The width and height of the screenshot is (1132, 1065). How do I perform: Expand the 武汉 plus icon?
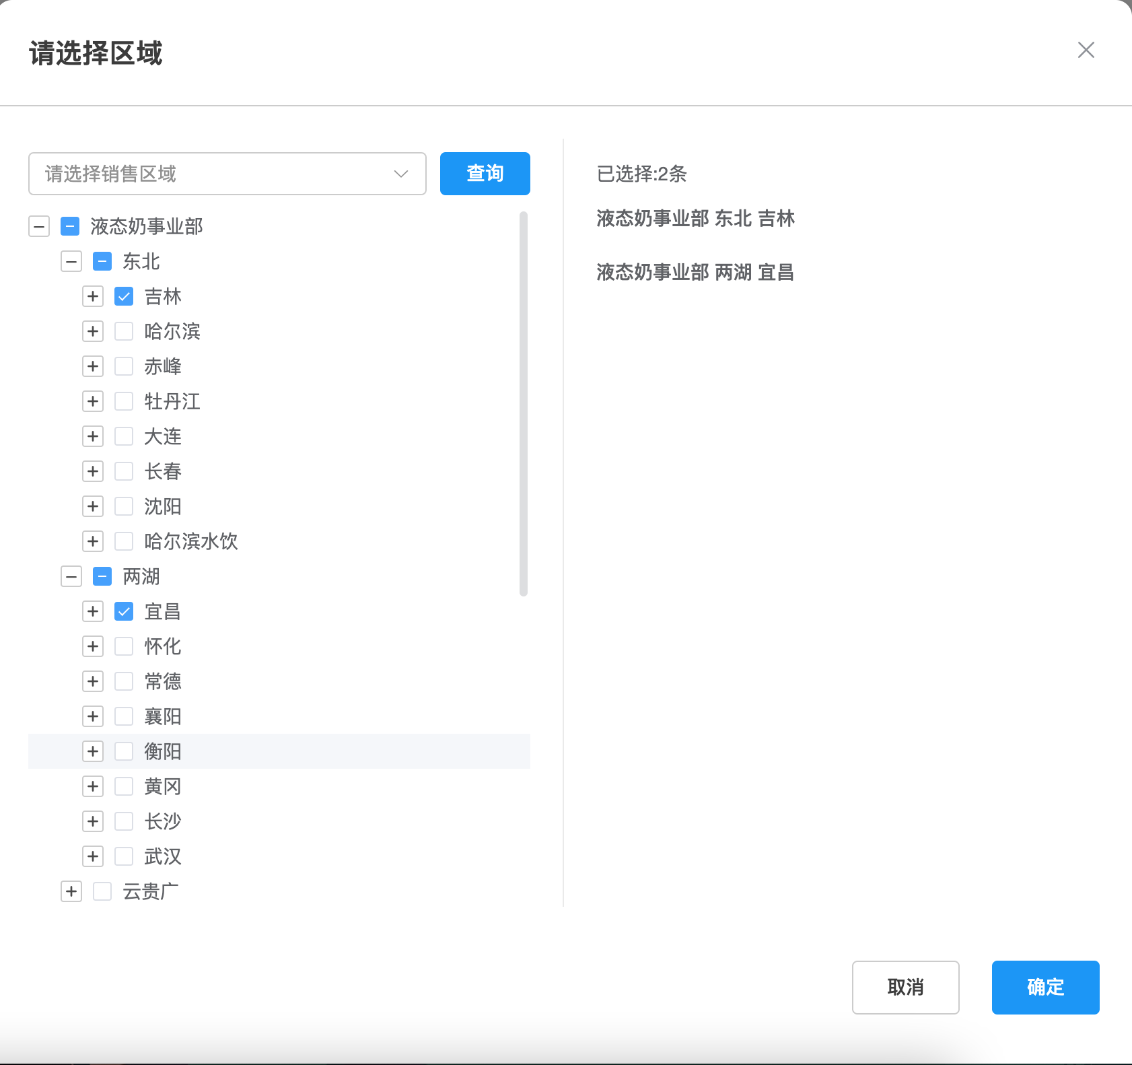click(x=93, y=856)
